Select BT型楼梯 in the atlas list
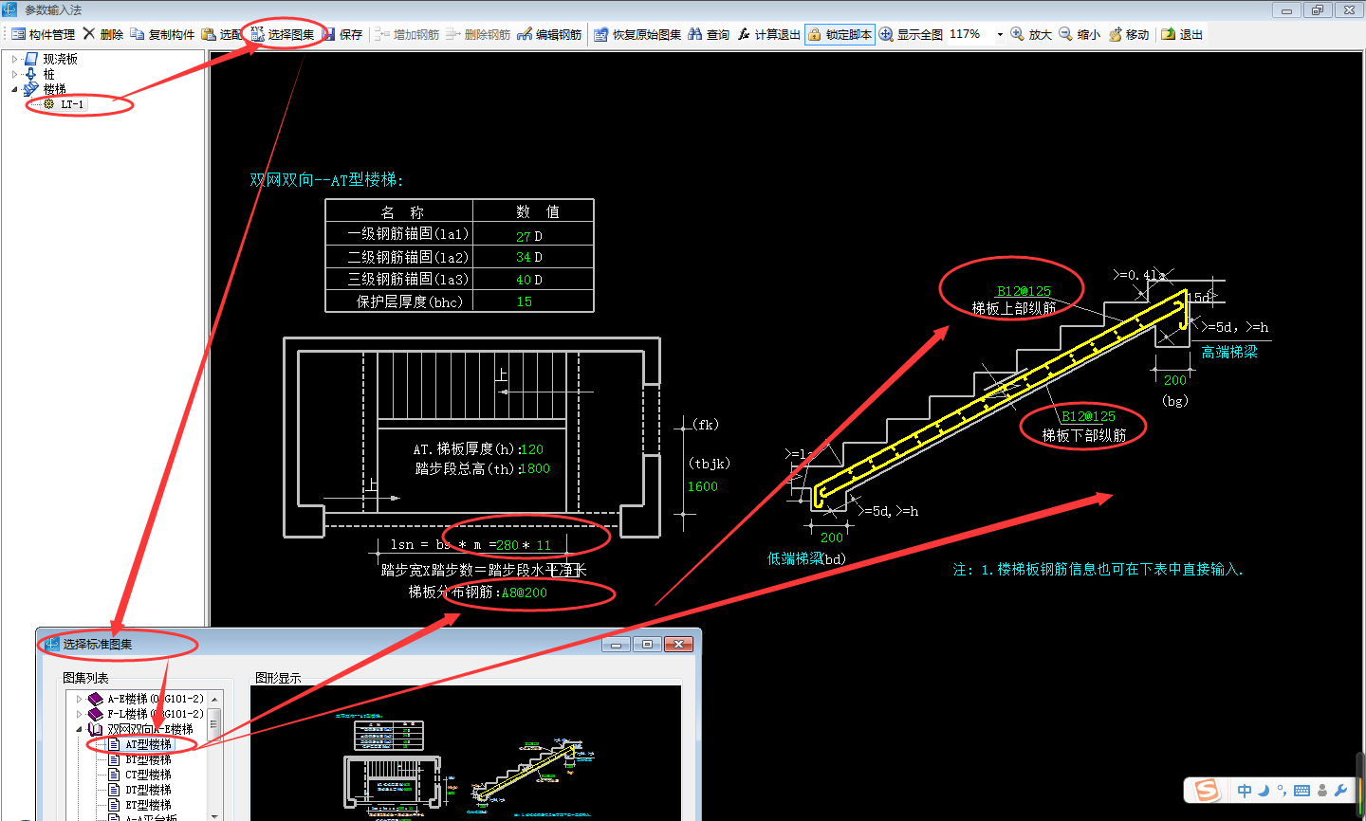The height and width of the screenshot is (821, 1366). (148, 759)
